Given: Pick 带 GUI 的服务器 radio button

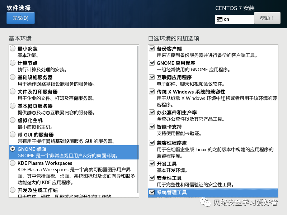Looking at the screenshot, I should coord(13,134).
